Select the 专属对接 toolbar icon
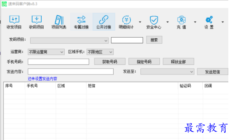The width and height of the screenshot is (231, 140). pos(81,22)
